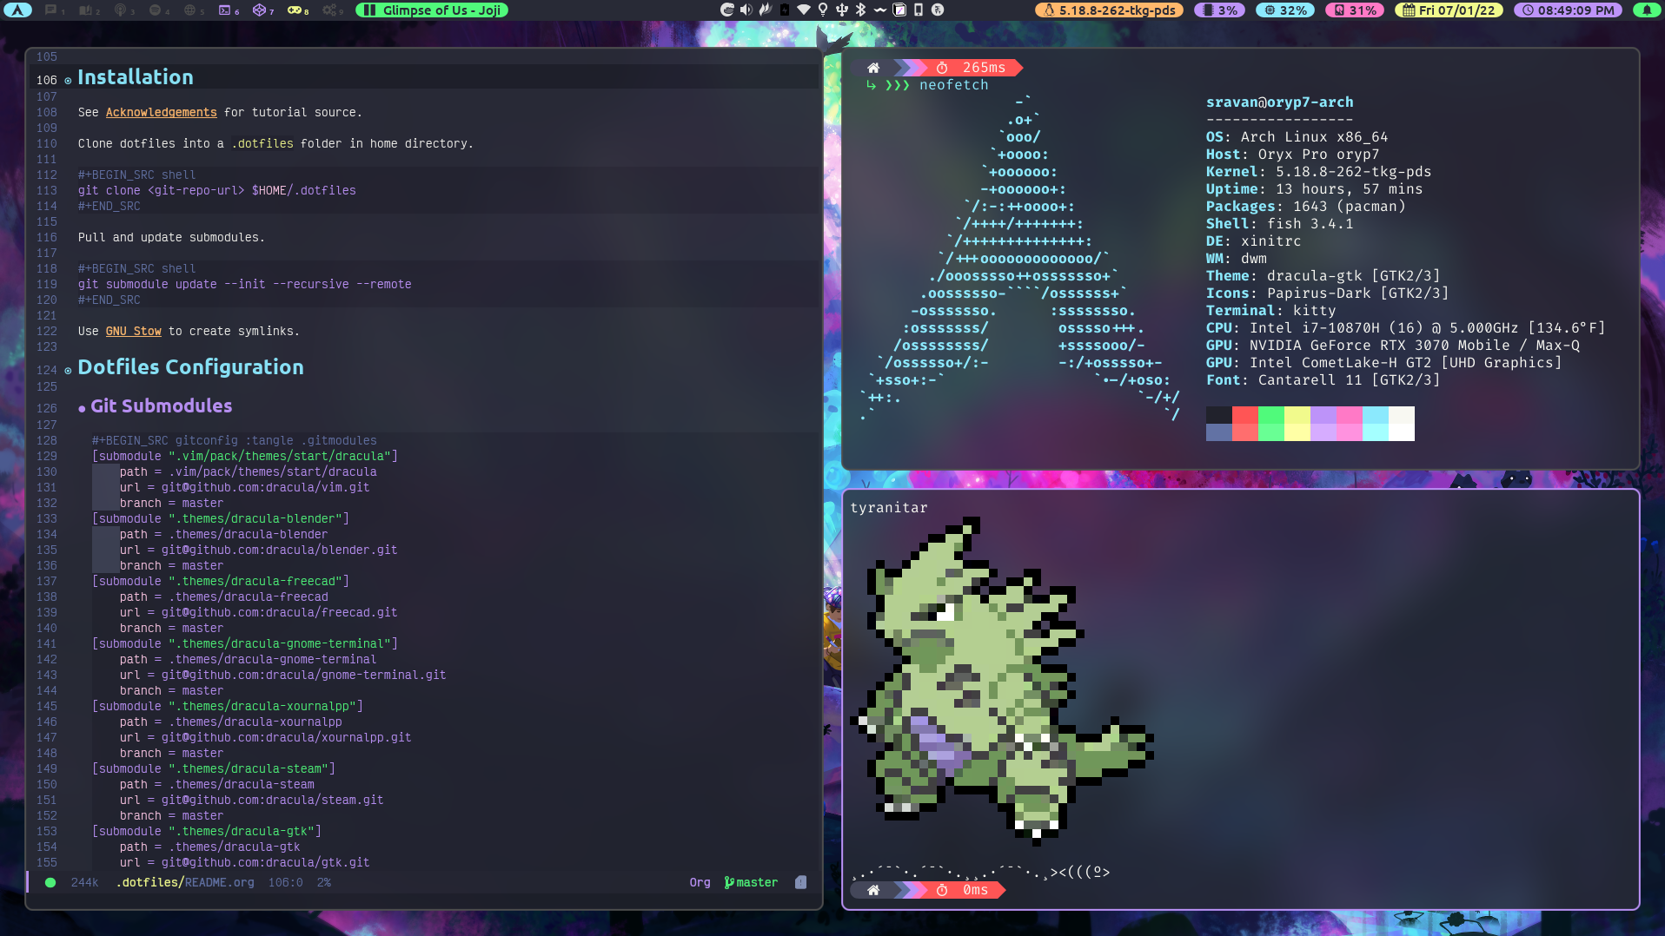This screenshot has width=1665, height=936.
Task: Click the CPU: Intel i7-10870H line
Action: [x=1405, y=328]
